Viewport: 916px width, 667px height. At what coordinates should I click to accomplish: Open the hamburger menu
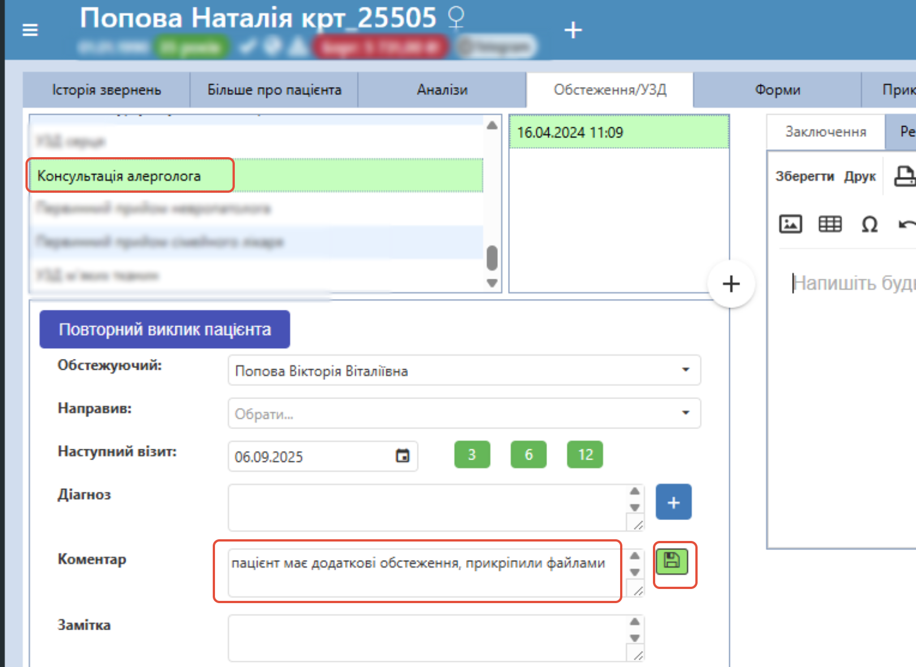tap(30, 30)
